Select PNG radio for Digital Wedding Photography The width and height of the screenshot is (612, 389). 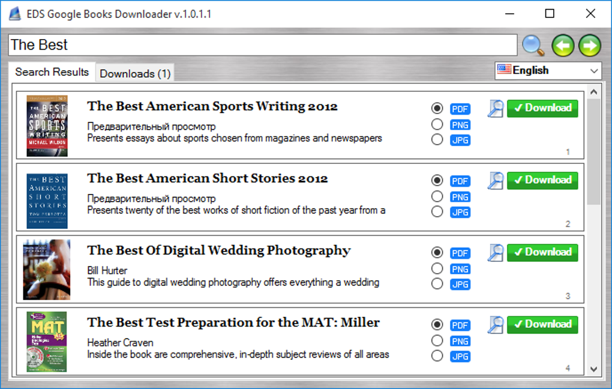tap(437, 268)
